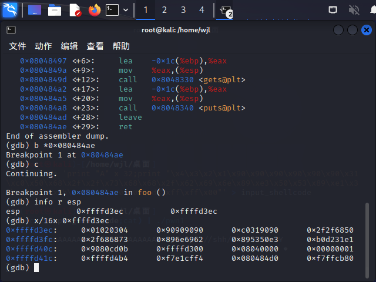Image resolution: width=376 pixels, height=282 pixels.
Task: Open the network connection tray icon
Action: 333,10
